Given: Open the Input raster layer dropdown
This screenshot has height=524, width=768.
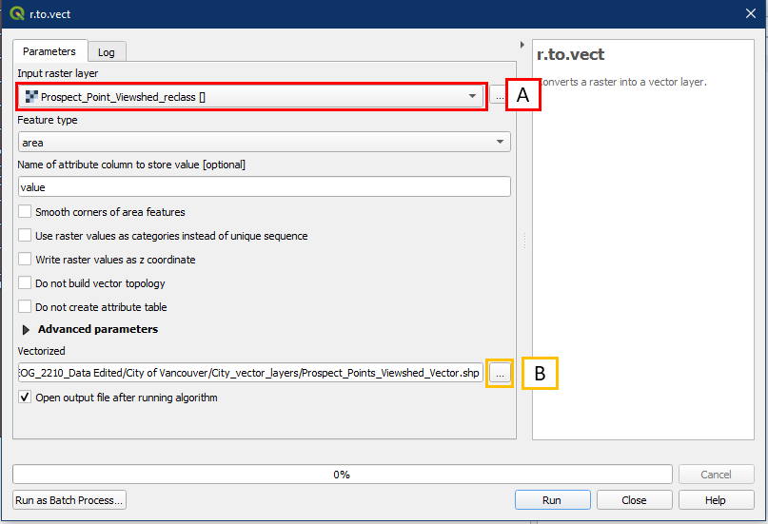Looking at the screenshot, I should tap(472, 96).
